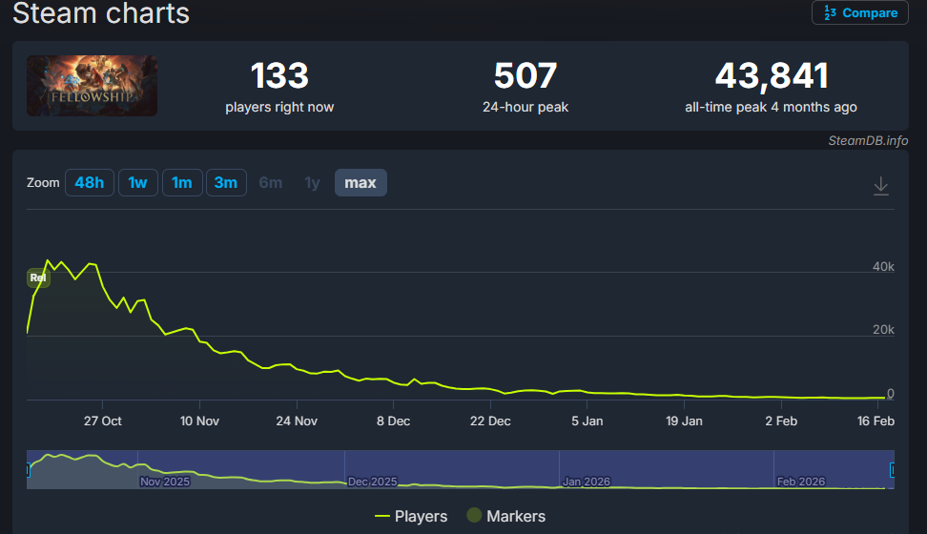Viewport: 927px width, 534px height.
Task: Click the 10 Nov axis label
Action: 199,421
